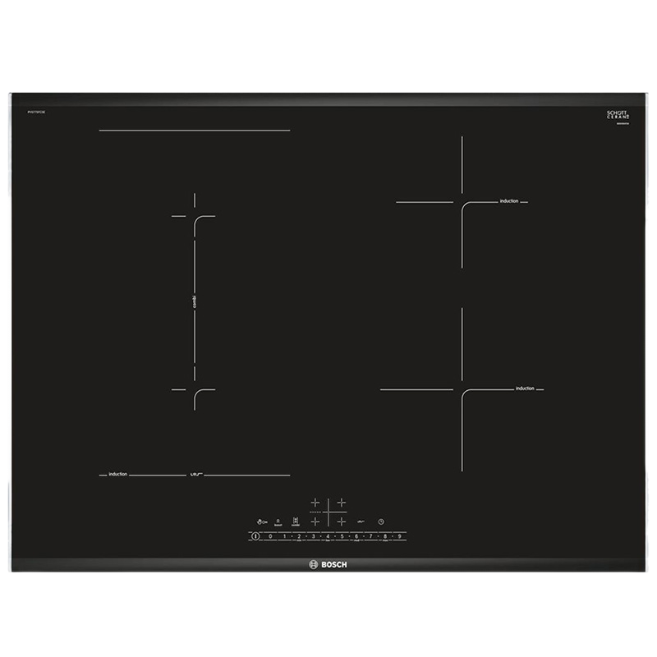Select the front right cooking zone
Screen dimensions: 657x657
pyautogui.click(x=342, y=520)
